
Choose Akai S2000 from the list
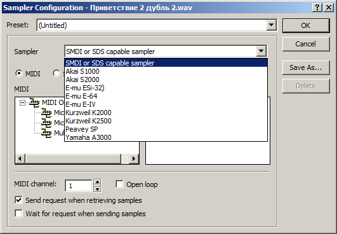pyautogui.click(x=166, y=79)
